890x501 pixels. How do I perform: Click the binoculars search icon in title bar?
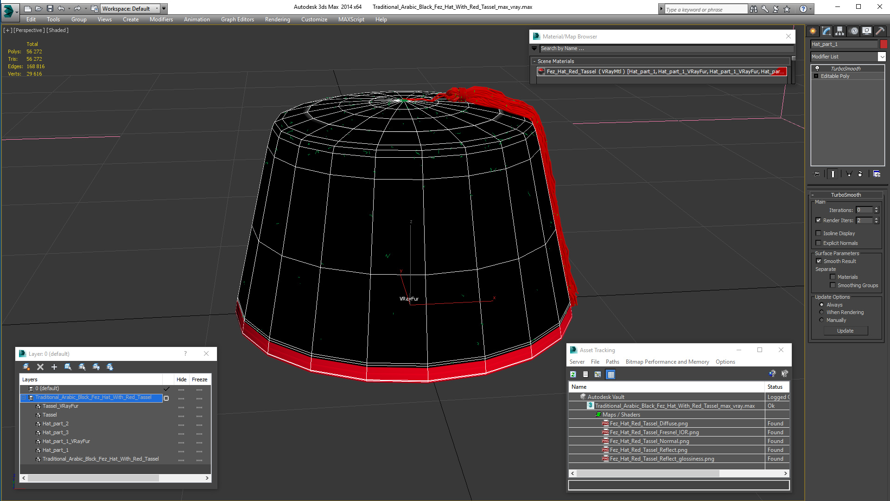[754, 9]
